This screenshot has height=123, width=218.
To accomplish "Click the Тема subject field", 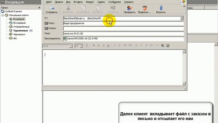I will (123, 33).
